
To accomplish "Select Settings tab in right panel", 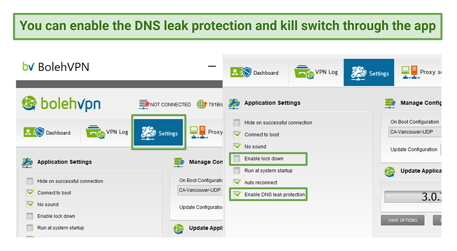I will coord(369,73).
